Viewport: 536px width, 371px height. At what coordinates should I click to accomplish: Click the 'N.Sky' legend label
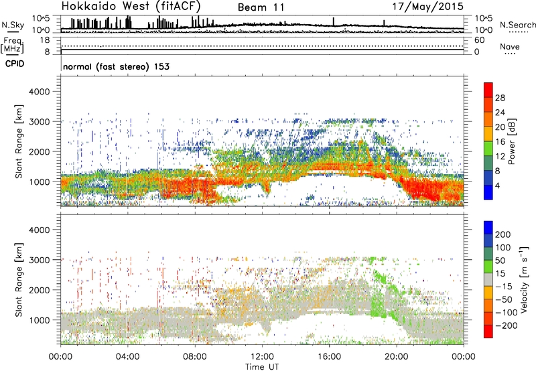tap(13, 25)
